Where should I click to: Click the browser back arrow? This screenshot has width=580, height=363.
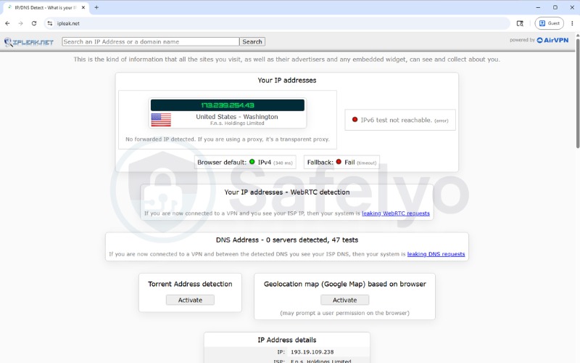click(x=7, y=23)
